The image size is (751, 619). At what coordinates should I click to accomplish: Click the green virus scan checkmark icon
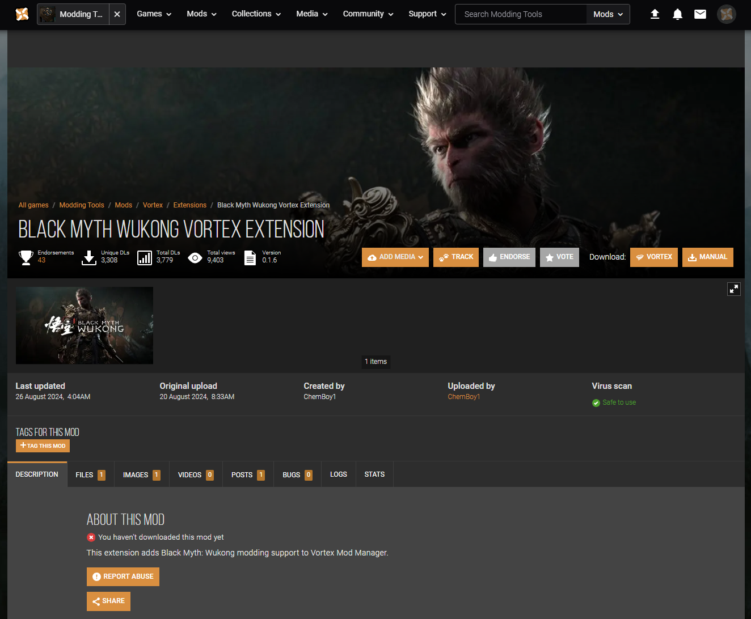tap(596, 403)
